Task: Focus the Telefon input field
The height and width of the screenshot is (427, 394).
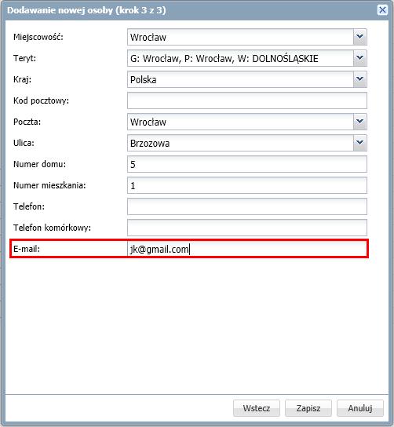Action: [247, 206]
